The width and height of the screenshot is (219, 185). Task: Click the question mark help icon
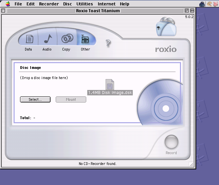point(108,43)
